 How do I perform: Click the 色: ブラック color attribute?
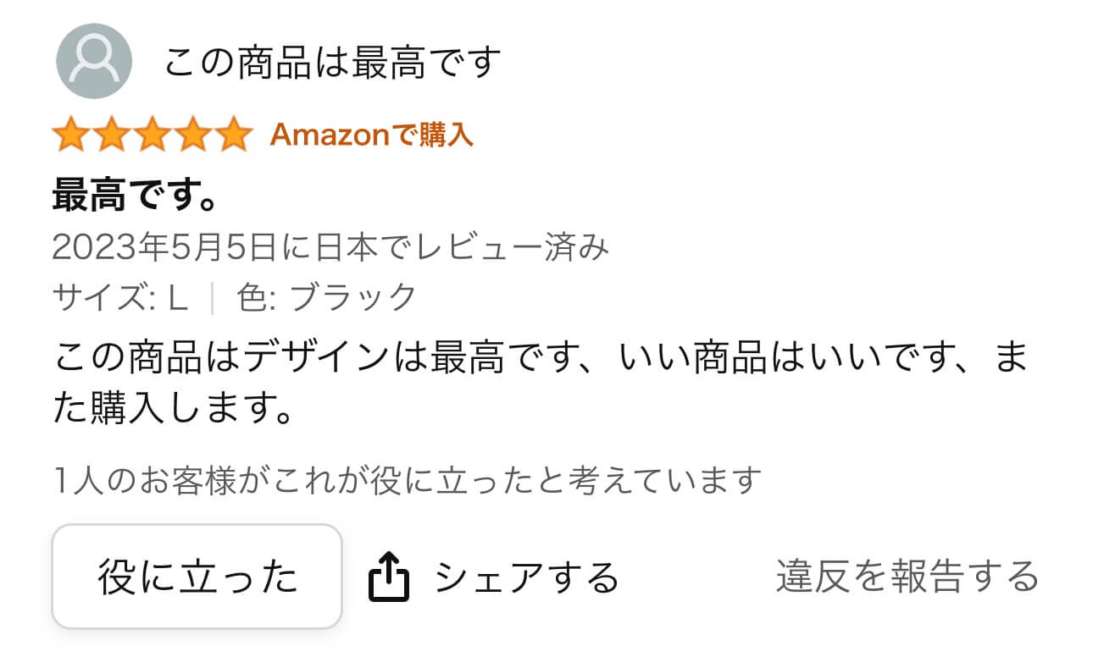[327, 297]
